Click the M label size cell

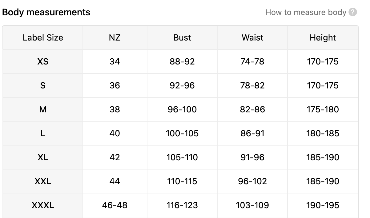point(43,109)
